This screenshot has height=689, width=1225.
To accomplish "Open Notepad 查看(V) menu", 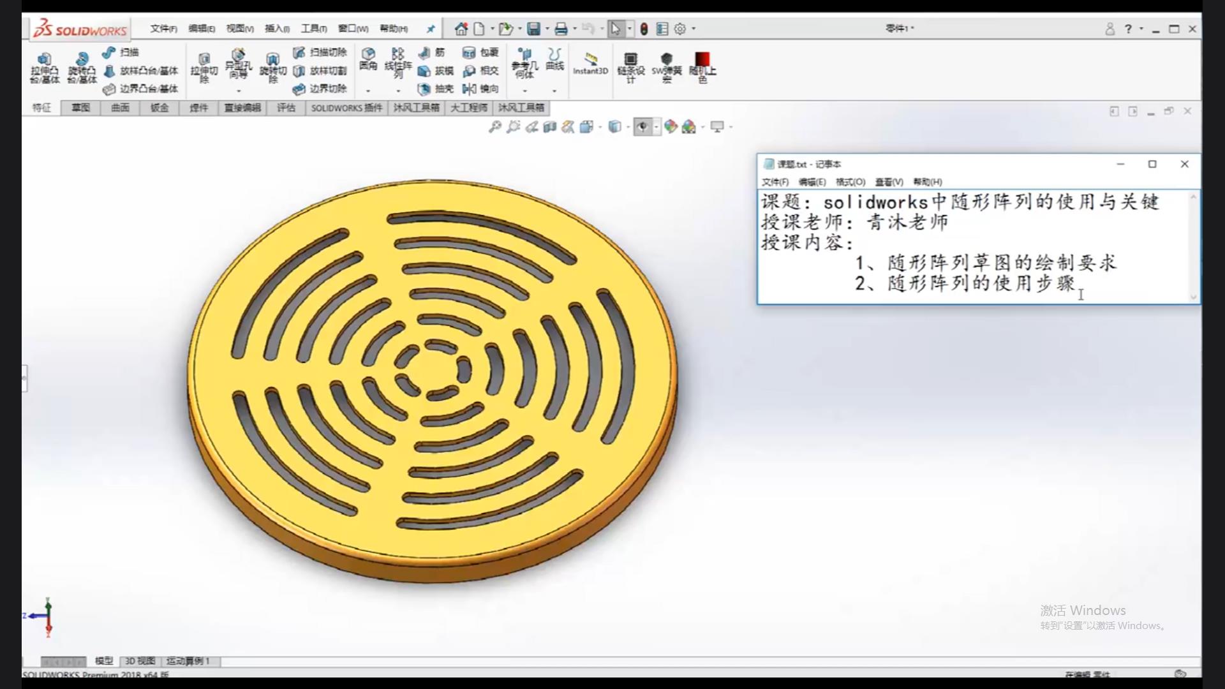I will (889, 182).
